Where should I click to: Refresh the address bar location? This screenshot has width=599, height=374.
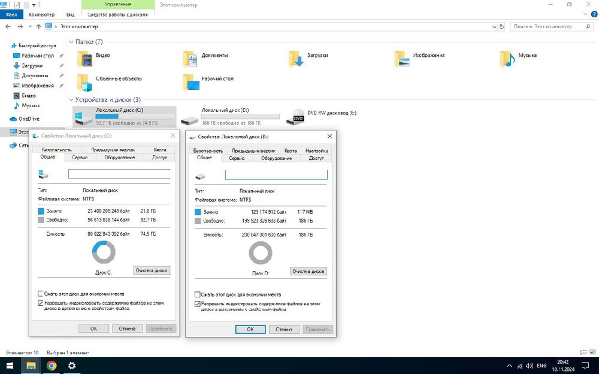tap(501, 27)
